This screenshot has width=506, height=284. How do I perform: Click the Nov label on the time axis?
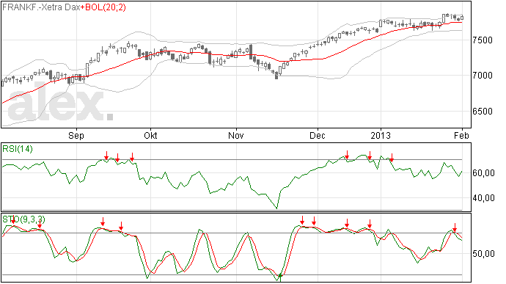pos(236,135)
